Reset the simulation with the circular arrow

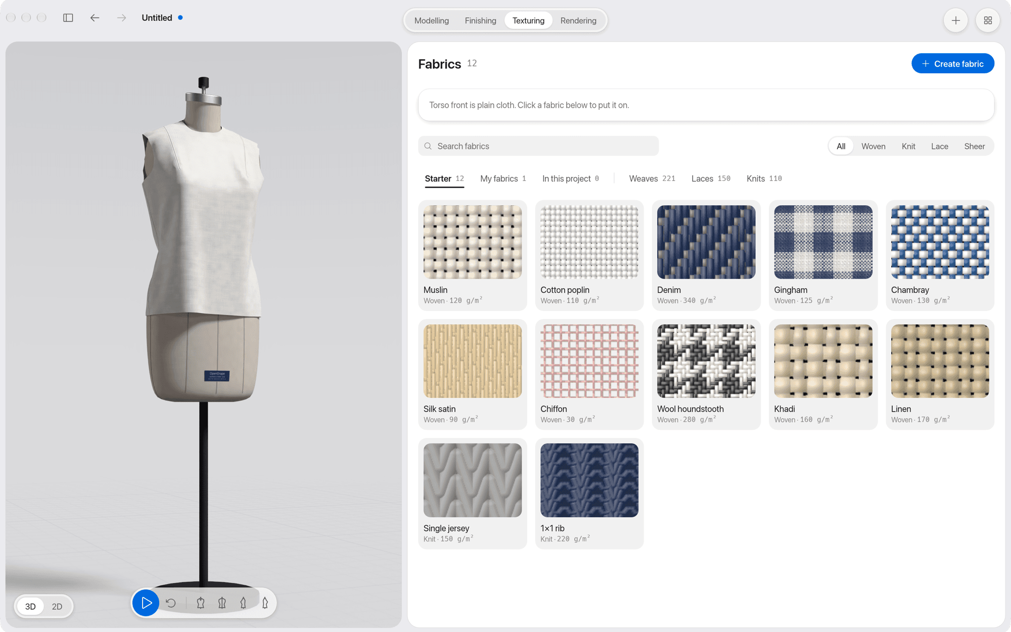(171, 603)
